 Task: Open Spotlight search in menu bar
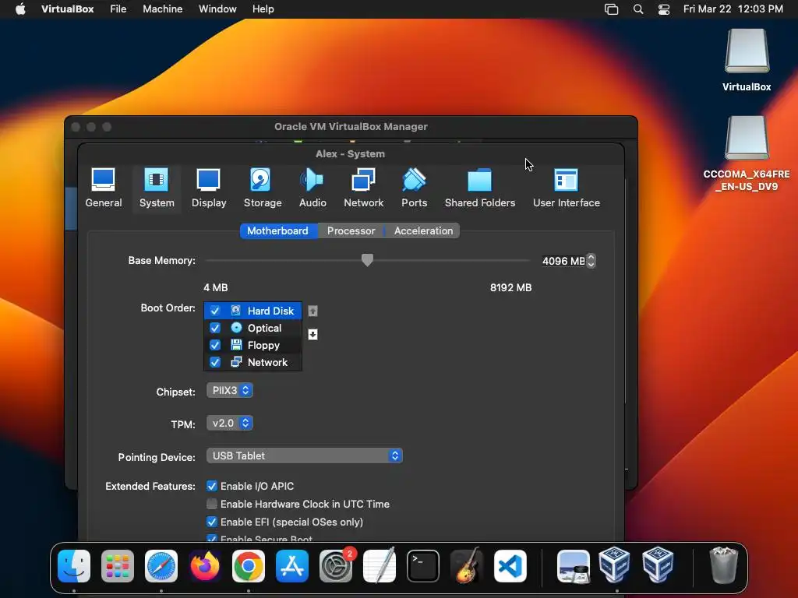click(637, 9)
